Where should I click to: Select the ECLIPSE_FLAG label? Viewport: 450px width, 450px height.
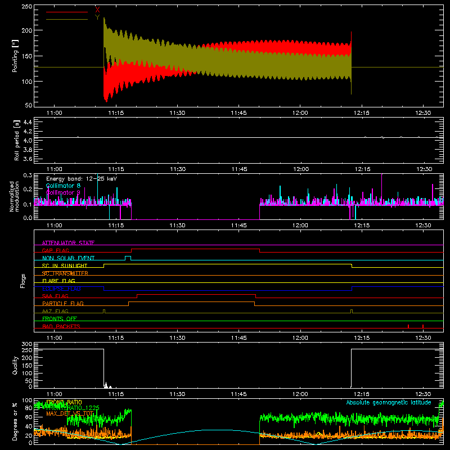61,289
